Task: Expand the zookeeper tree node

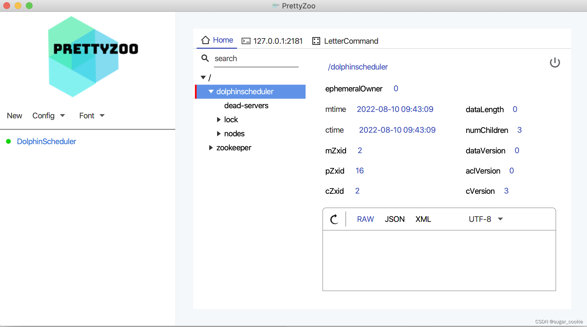Action: 211,148
